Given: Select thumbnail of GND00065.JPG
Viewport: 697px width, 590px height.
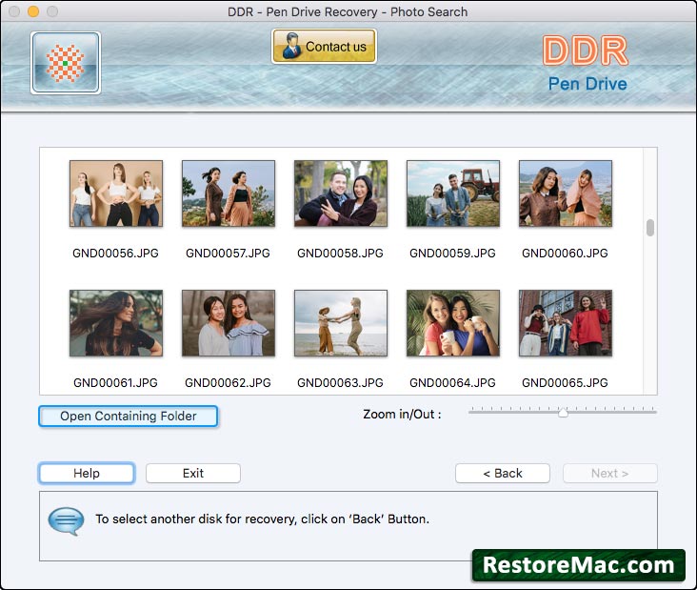Looking at the screenshot, I should point(566,323).
